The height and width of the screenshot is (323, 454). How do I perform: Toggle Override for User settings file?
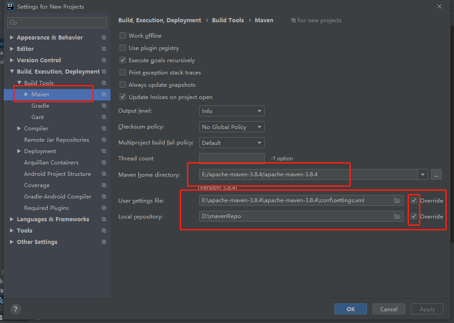click(x=414, y=200)
